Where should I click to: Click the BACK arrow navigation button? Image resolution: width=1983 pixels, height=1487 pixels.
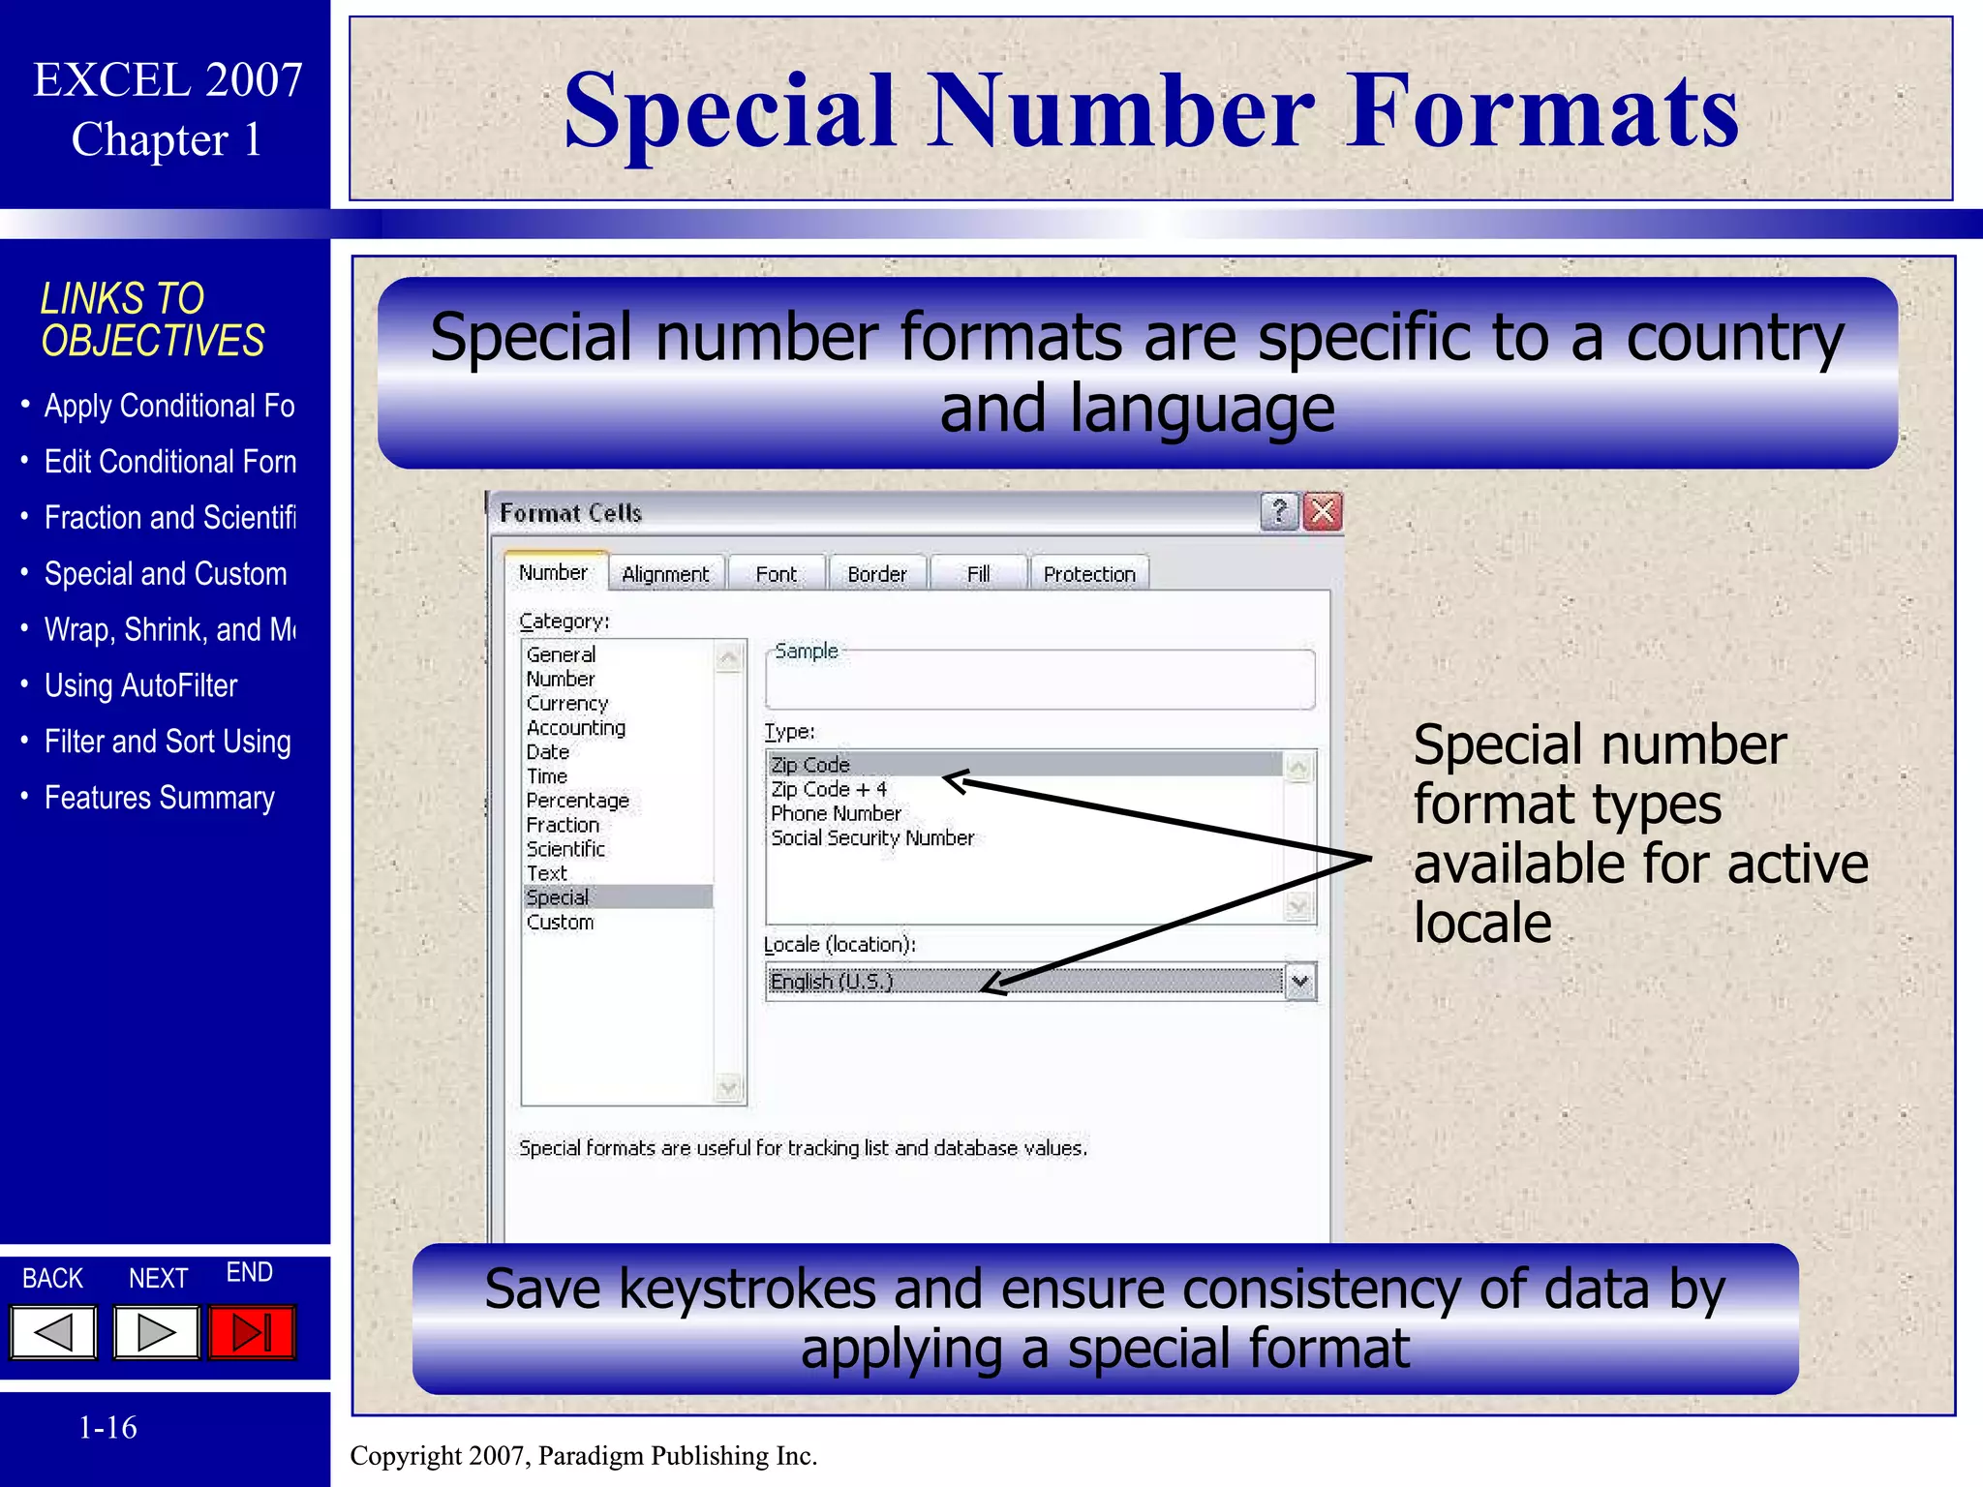click(x=54, y=1332)
